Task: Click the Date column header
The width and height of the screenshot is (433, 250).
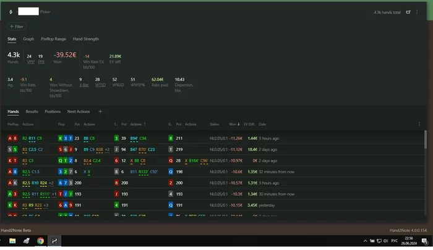Action: pyautogui.click(x=262, y=124)
